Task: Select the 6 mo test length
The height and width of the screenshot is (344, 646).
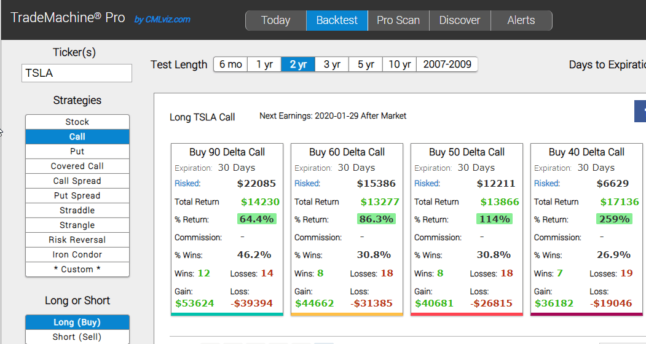Action: pos(230,64)
